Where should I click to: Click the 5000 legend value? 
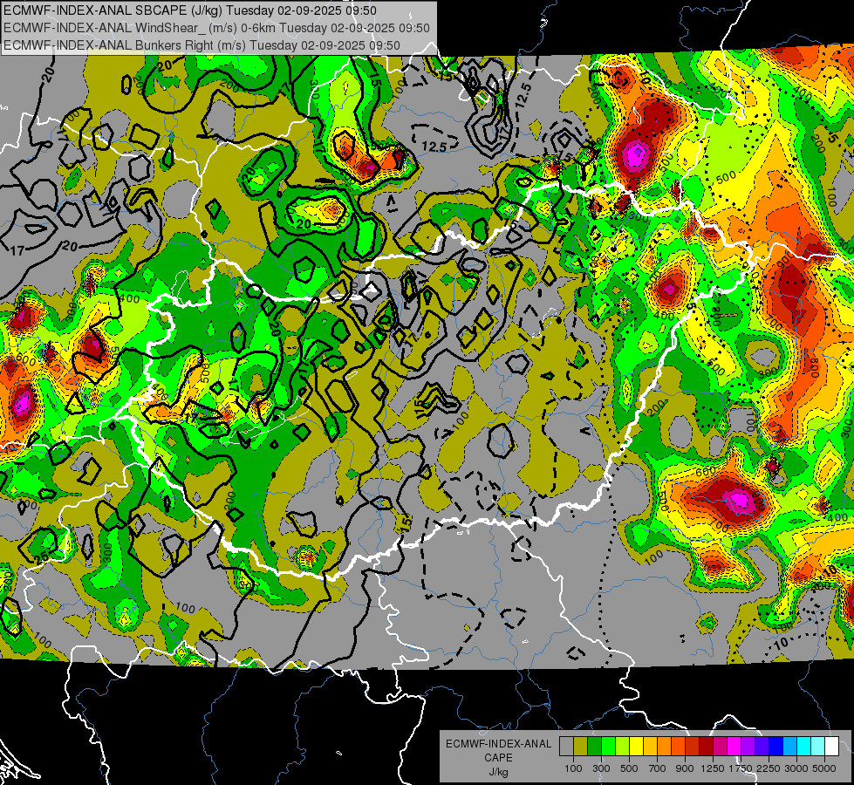824,768
